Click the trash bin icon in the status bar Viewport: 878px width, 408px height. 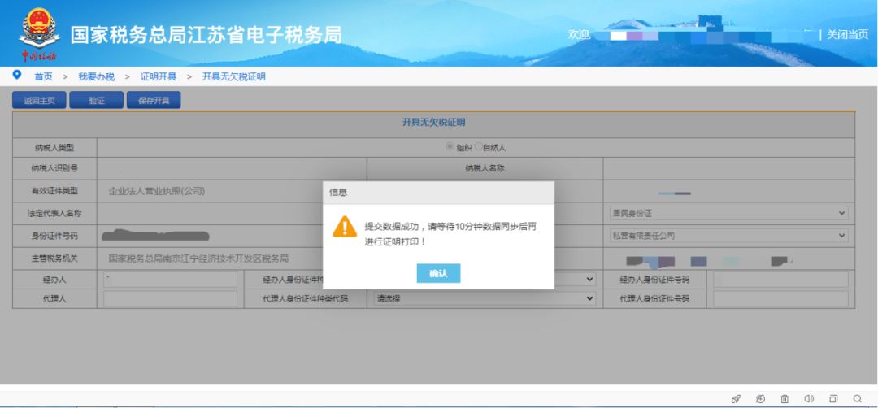785,399
